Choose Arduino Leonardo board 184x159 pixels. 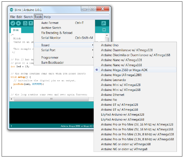point(135,80)
